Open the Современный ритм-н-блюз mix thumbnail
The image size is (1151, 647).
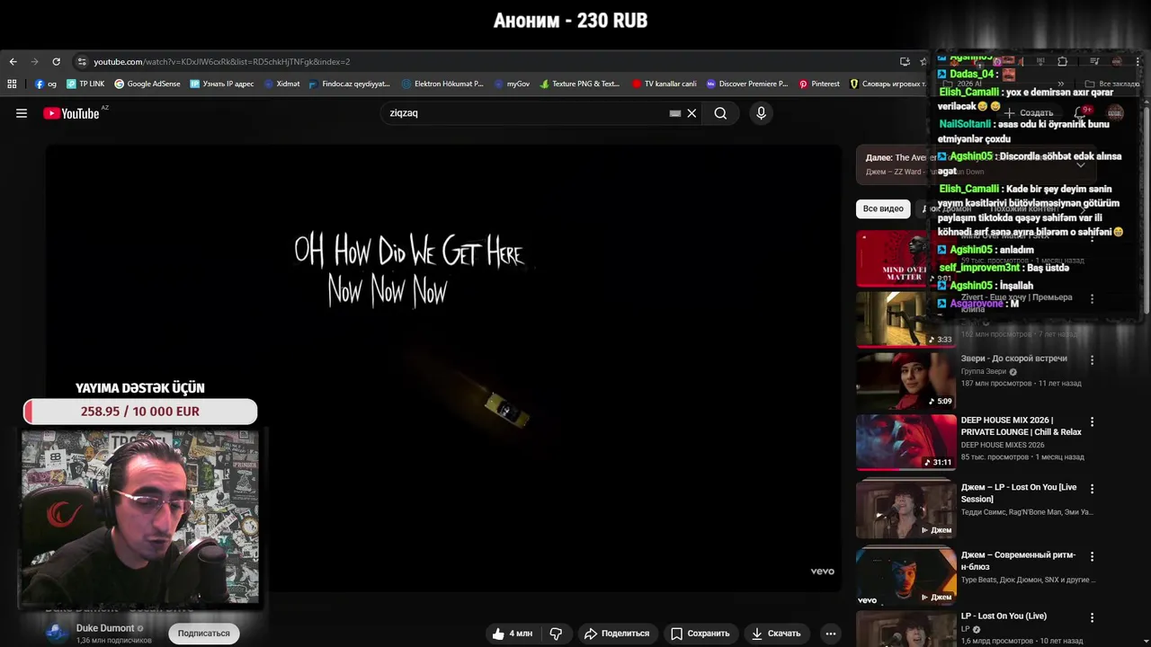(906, 575)
